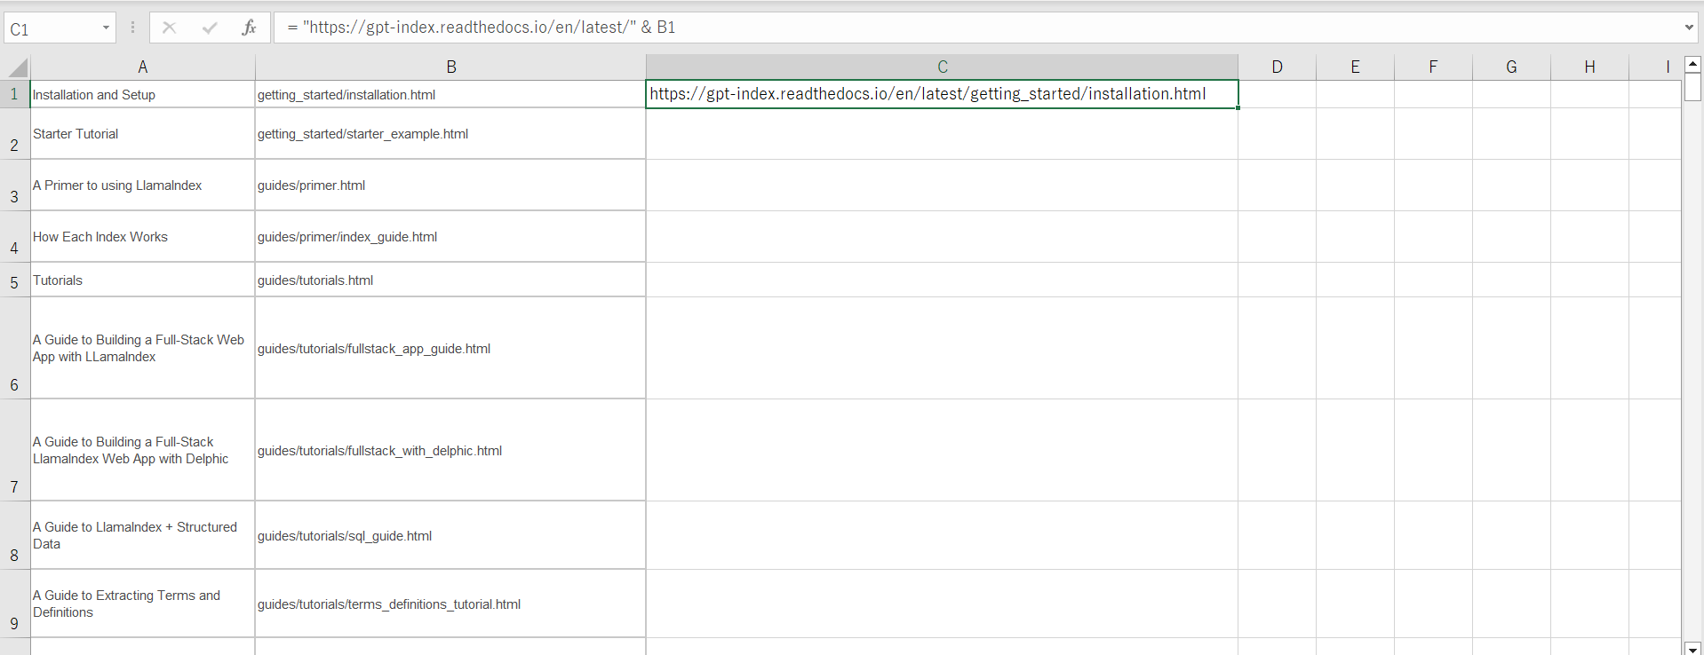This screenshot has width=1704, height=655.
Task: Select row 6 header
Action: coord(14,348)
